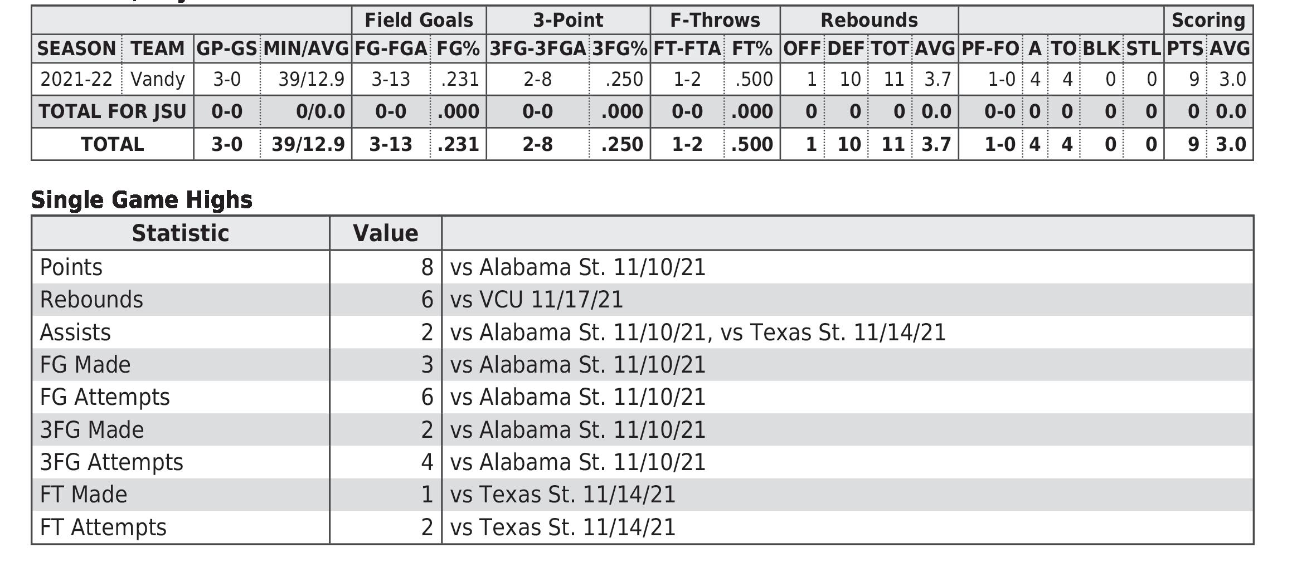Click the "3-Point" group header
The height and width of the screenshot is (572, 1292).
(568, 20)
